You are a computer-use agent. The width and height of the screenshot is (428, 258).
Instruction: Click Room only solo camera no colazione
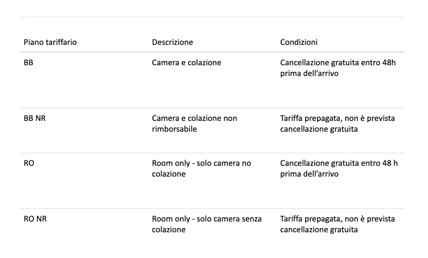coord(201,169)
